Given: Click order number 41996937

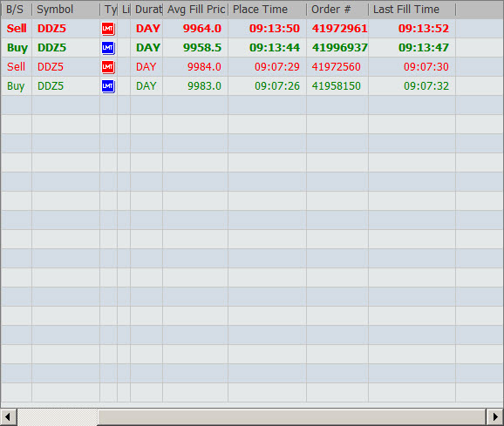Looking at the screenshot, I should [340, 48].
